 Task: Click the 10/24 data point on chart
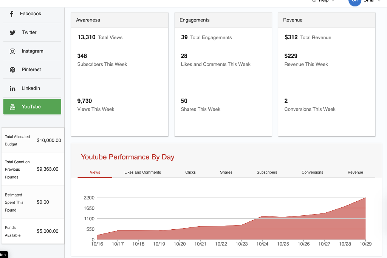[262, 216]
